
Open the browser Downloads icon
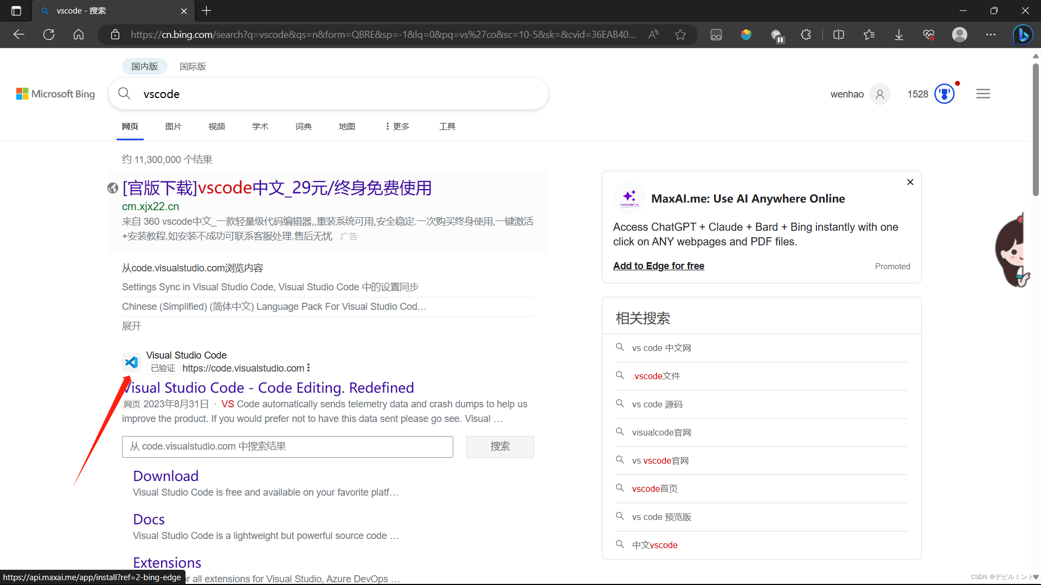pyautogui.click(x=898, y=34)
